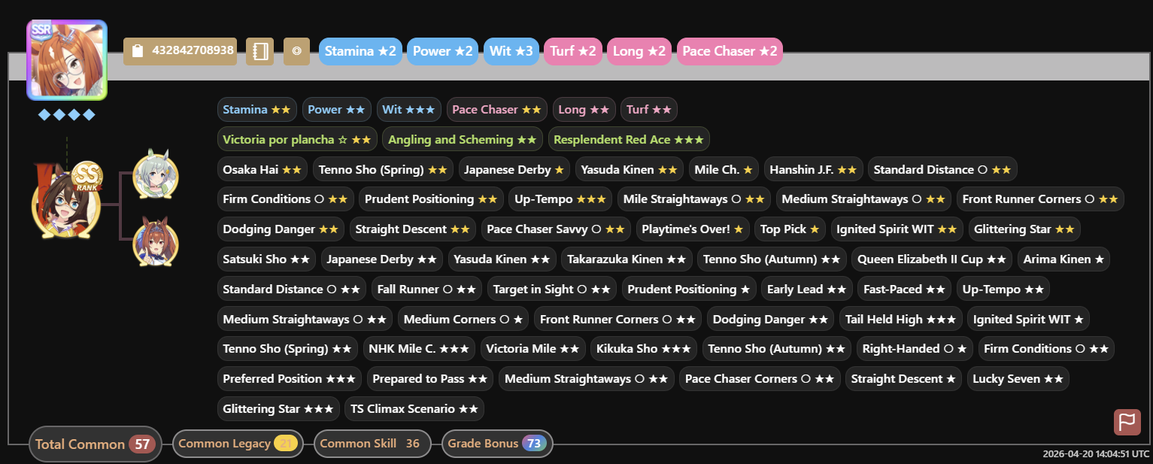Click the Wit ★3 blue badge

tap(511, 51)
